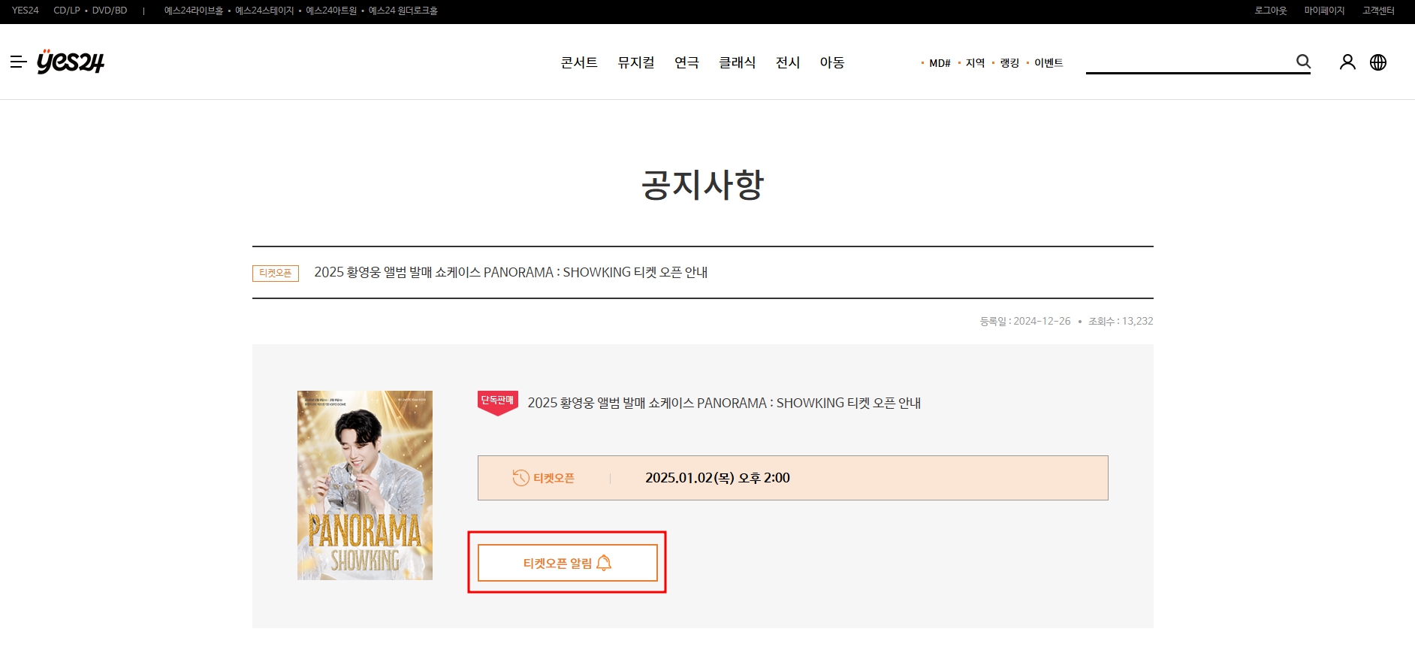Viewport: 1415px width, 653px height.
Task: Open CD/LP link in top bar
Action: 67,11
